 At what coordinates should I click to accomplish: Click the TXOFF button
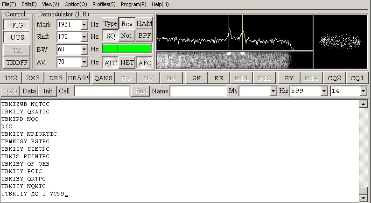17,63
